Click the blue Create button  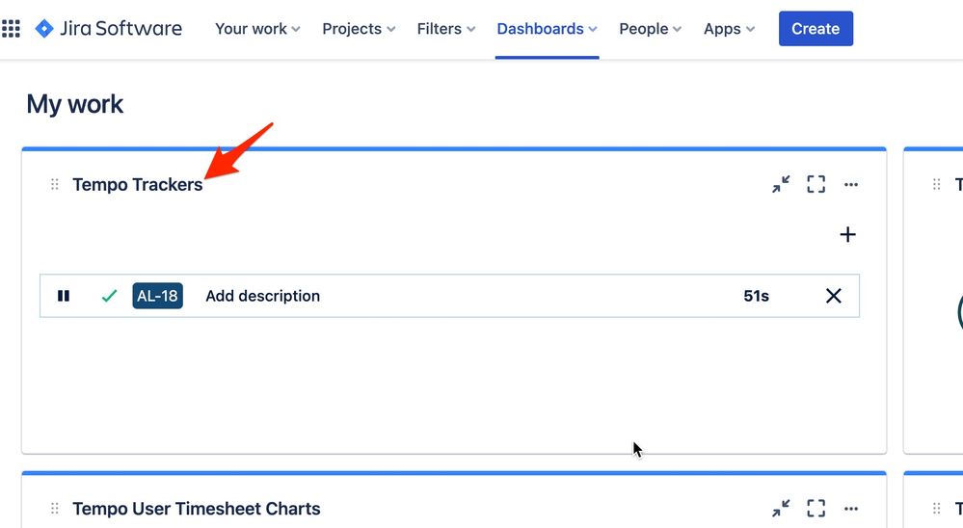point(816,29)
